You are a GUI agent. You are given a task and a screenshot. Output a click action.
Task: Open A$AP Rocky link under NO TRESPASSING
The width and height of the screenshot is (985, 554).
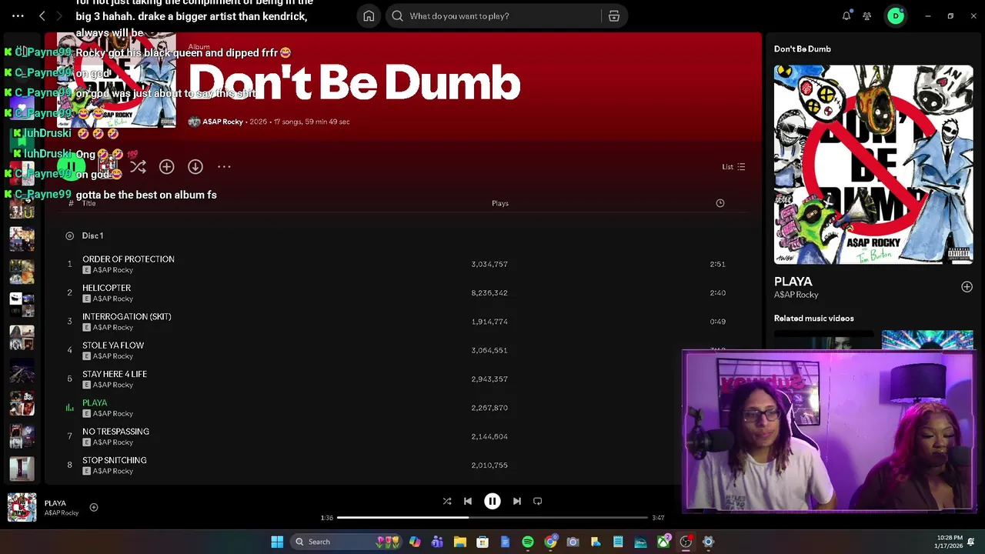[113, 442]
